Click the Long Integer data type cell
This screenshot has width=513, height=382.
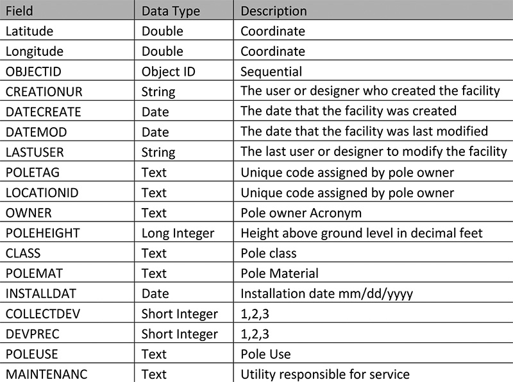pos(178,232)
